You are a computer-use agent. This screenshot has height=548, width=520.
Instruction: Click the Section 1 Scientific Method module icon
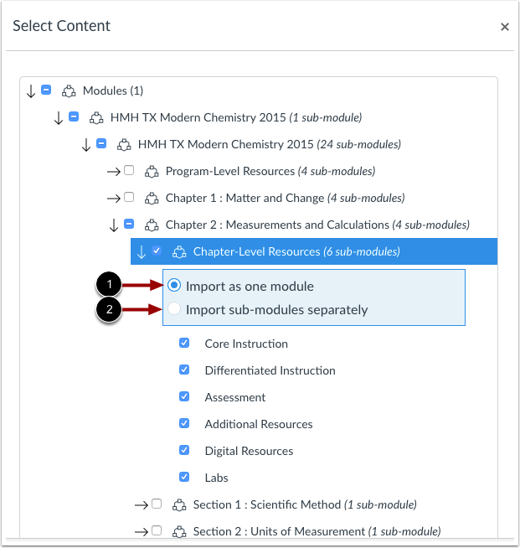179,504
